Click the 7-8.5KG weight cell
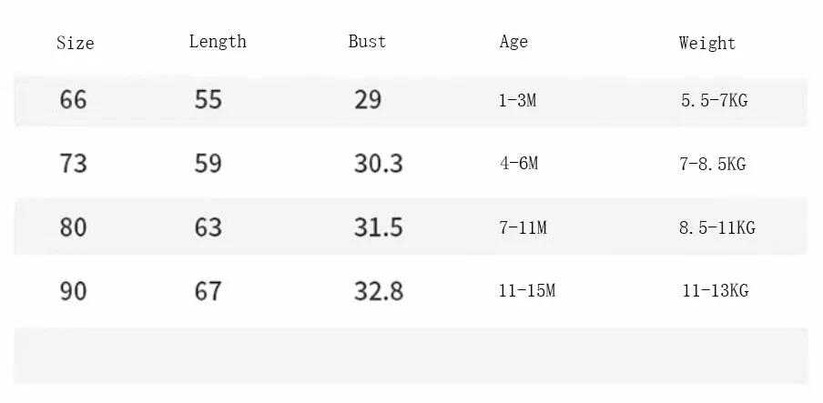 [713, 165]
